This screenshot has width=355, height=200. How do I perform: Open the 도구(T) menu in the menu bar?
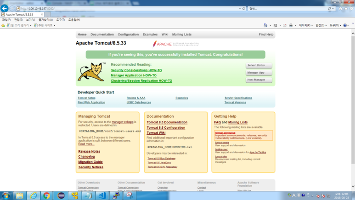point(61,20)
